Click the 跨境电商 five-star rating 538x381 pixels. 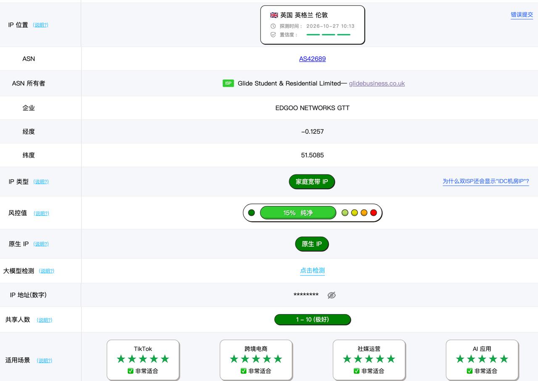(x=256, y=359)
